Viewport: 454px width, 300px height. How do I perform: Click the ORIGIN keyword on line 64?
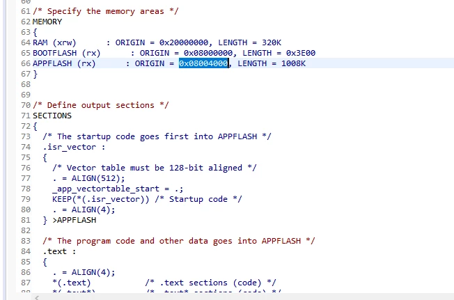coord(130,42)
